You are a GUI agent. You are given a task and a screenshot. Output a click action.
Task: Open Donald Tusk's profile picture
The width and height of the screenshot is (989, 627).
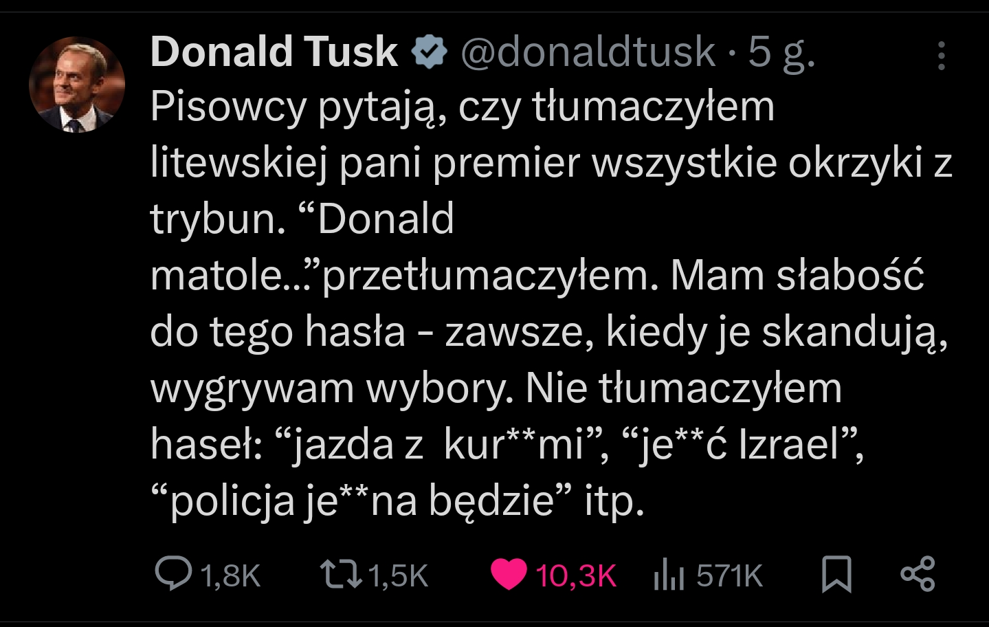point(77,85)
